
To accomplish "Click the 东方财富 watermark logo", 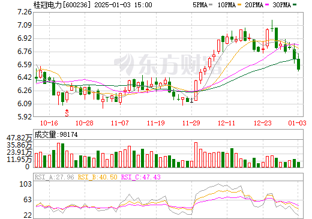I will [168, 64].
